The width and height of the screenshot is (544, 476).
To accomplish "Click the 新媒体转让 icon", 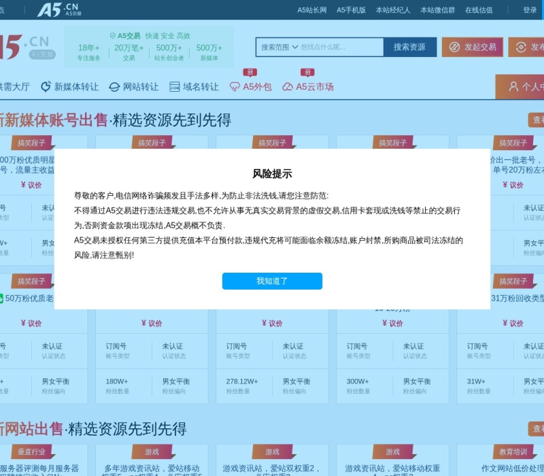I will [46, 87].
